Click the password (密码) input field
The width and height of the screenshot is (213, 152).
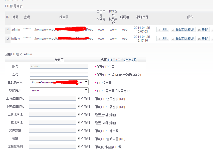coord(59,74)
